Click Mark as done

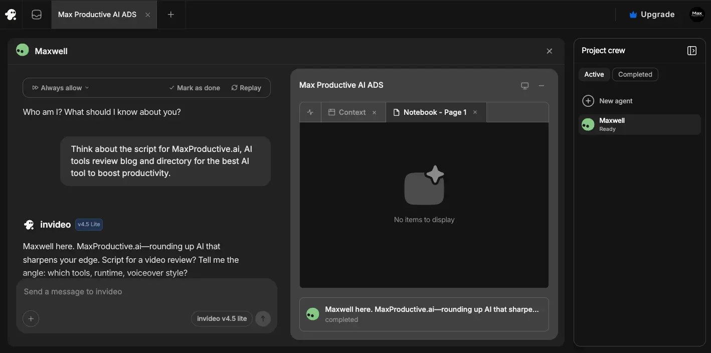195,88
